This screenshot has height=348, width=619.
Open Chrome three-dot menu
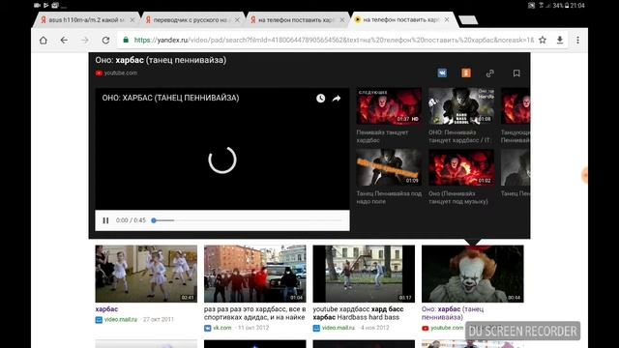pyautogui.click(x=577, y=40)
